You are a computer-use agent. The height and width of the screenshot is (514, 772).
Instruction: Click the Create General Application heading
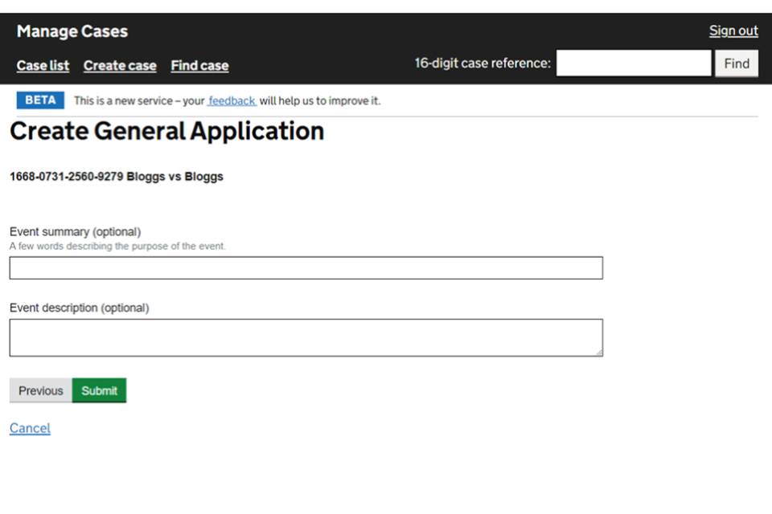tap(166, 132)
